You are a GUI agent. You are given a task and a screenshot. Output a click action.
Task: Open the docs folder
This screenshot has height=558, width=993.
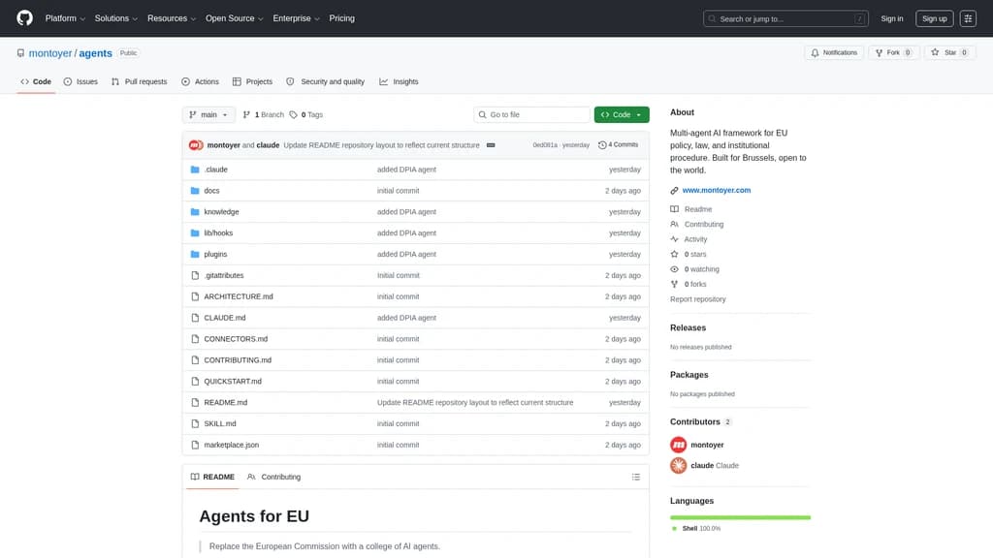pos(211,191)
